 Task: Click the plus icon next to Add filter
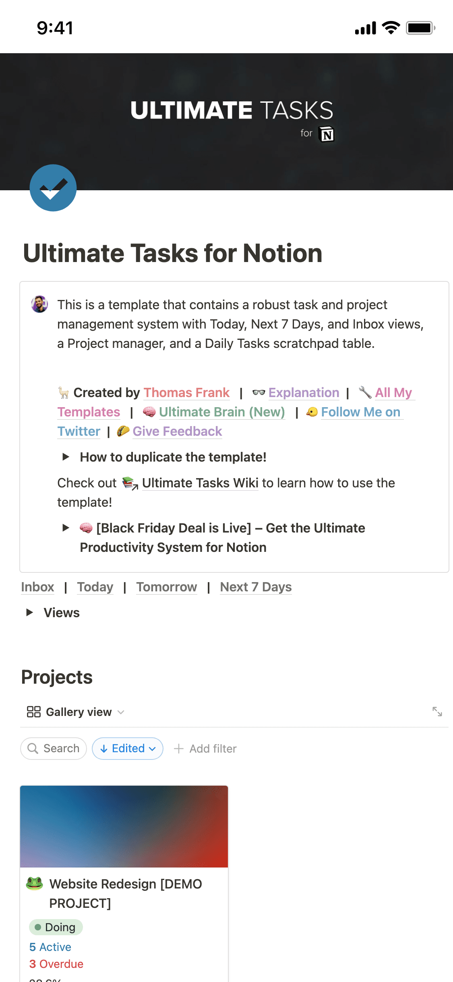coord(179,748)
